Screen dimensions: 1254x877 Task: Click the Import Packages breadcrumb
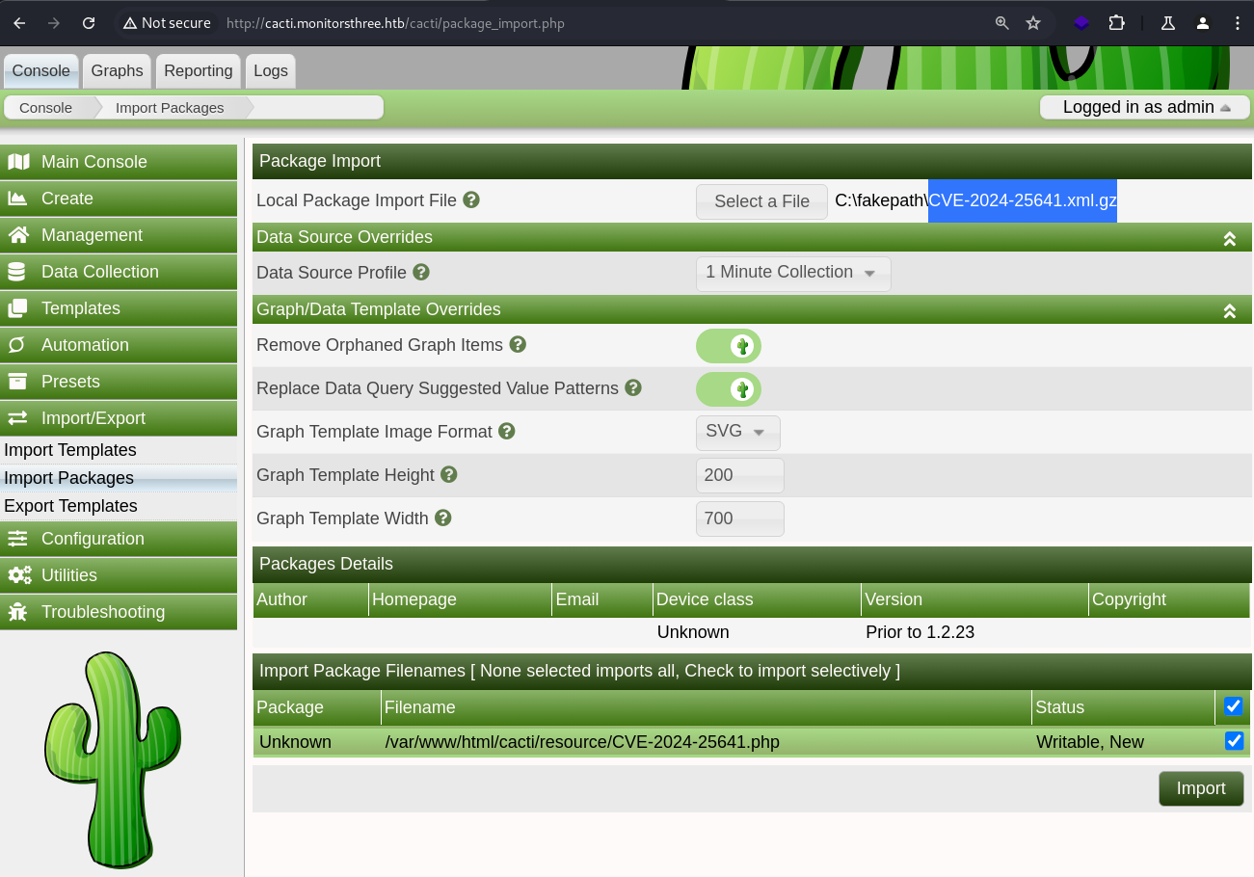(x=170, y=108)
